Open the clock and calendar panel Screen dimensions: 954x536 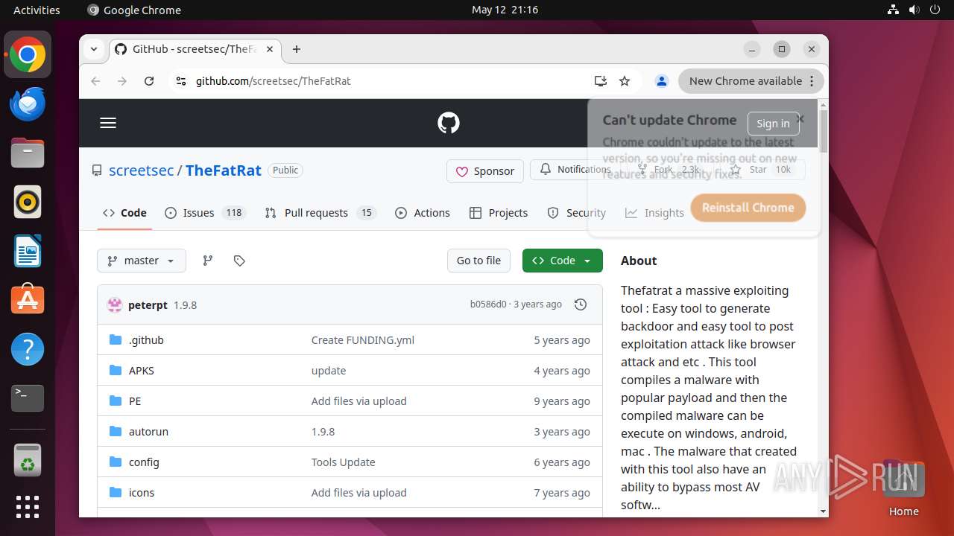pos(505,10)
